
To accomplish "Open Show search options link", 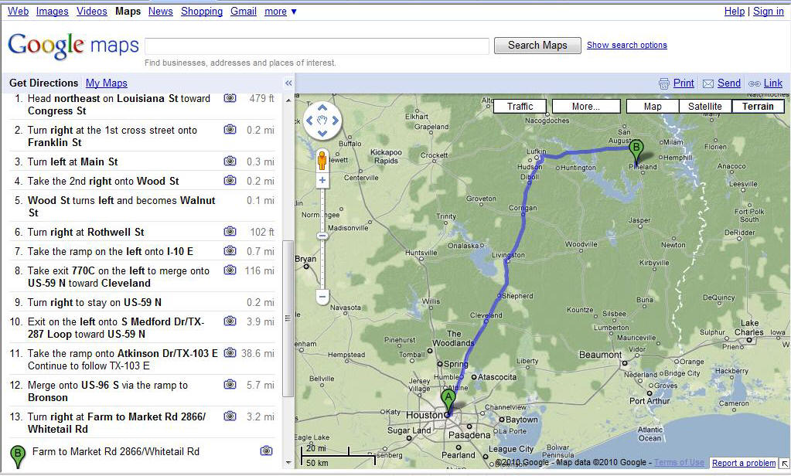I will coord(626,46).
